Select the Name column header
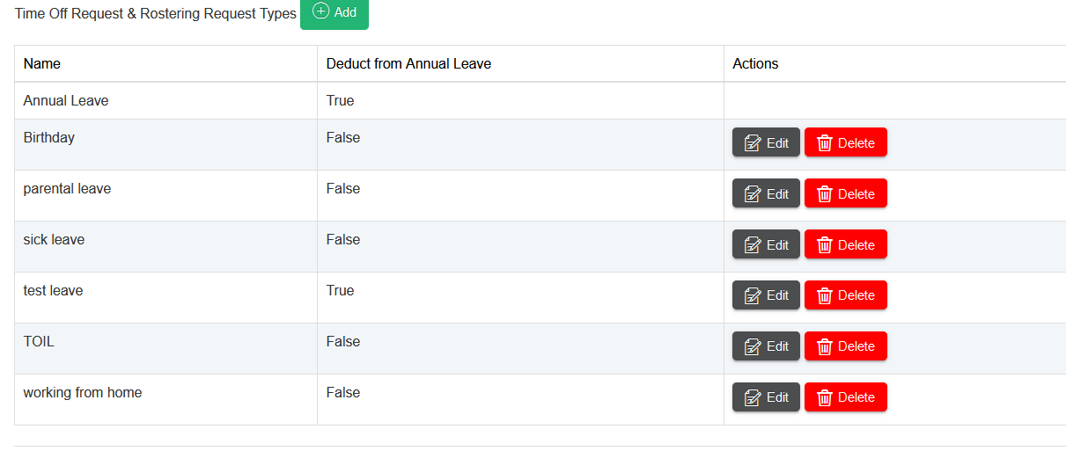The height and width of the screenshot is (451, 1066). click(42, 64)
